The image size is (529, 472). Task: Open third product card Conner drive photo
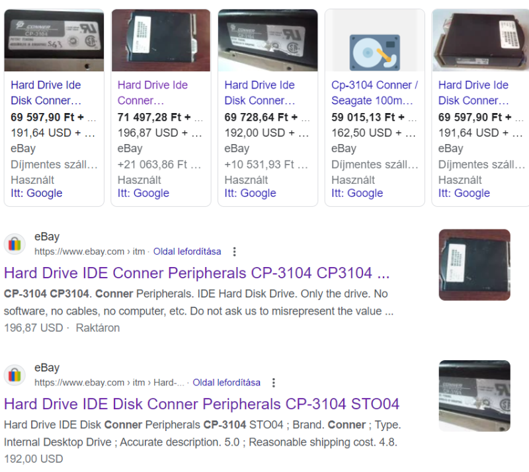point(268,40)
